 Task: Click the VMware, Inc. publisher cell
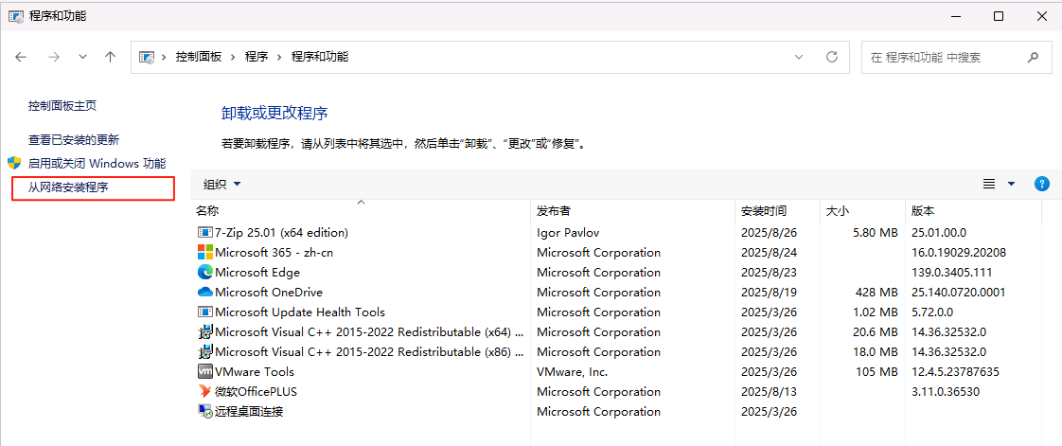coord(573,372)
